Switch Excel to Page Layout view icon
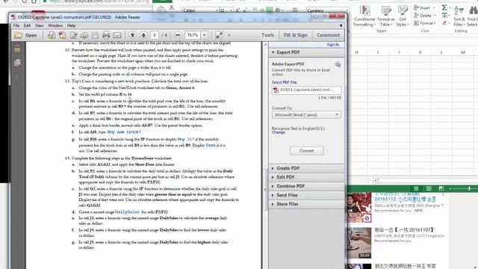This screenshot has height=269, width=478. (x=429, y=188)
